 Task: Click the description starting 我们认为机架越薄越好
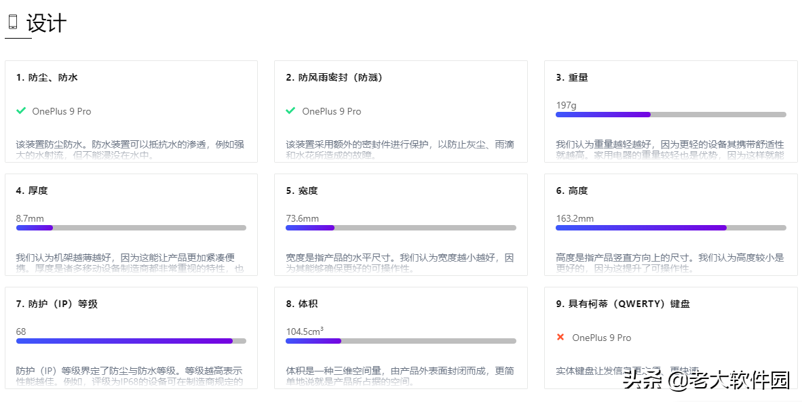coord(130,262)
